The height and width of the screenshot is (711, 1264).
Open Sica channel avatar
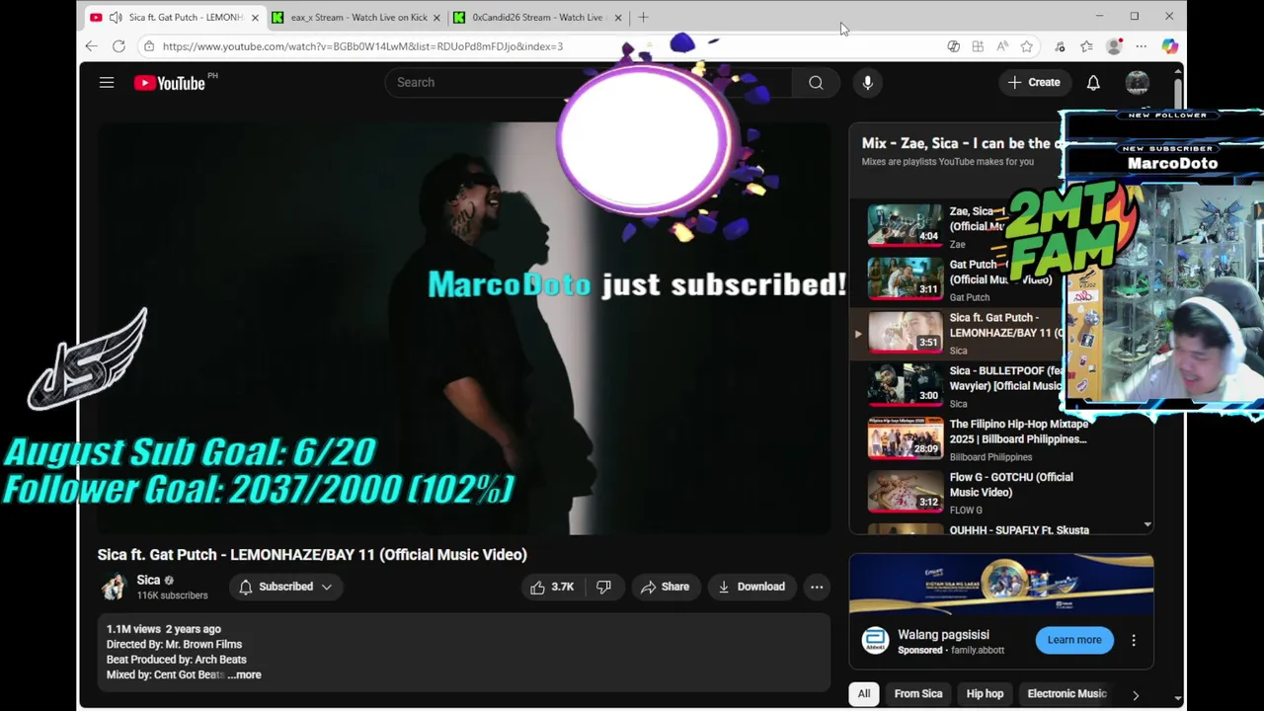point(114,587)
